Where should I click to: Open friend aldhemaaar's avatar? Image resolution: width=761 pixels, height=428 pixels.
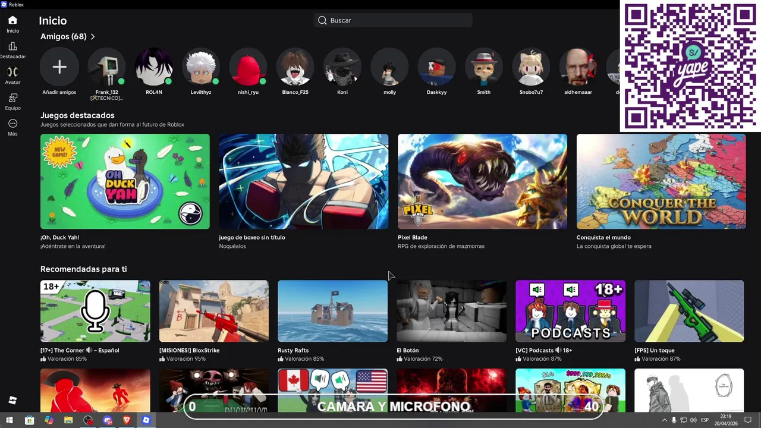pyautogui.click(x=578, y=67)
